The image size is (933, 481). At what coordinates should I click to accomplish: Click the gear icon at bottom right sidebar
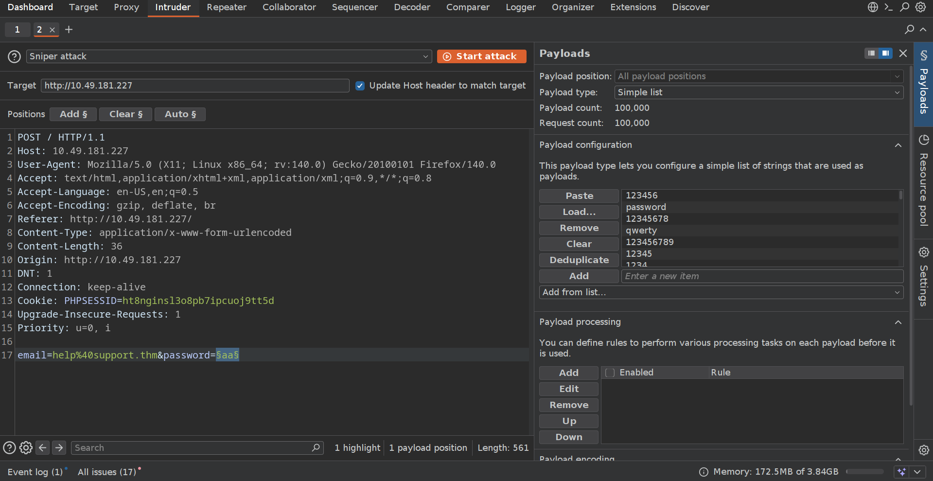pyautogui.click(x=924, y=450)
